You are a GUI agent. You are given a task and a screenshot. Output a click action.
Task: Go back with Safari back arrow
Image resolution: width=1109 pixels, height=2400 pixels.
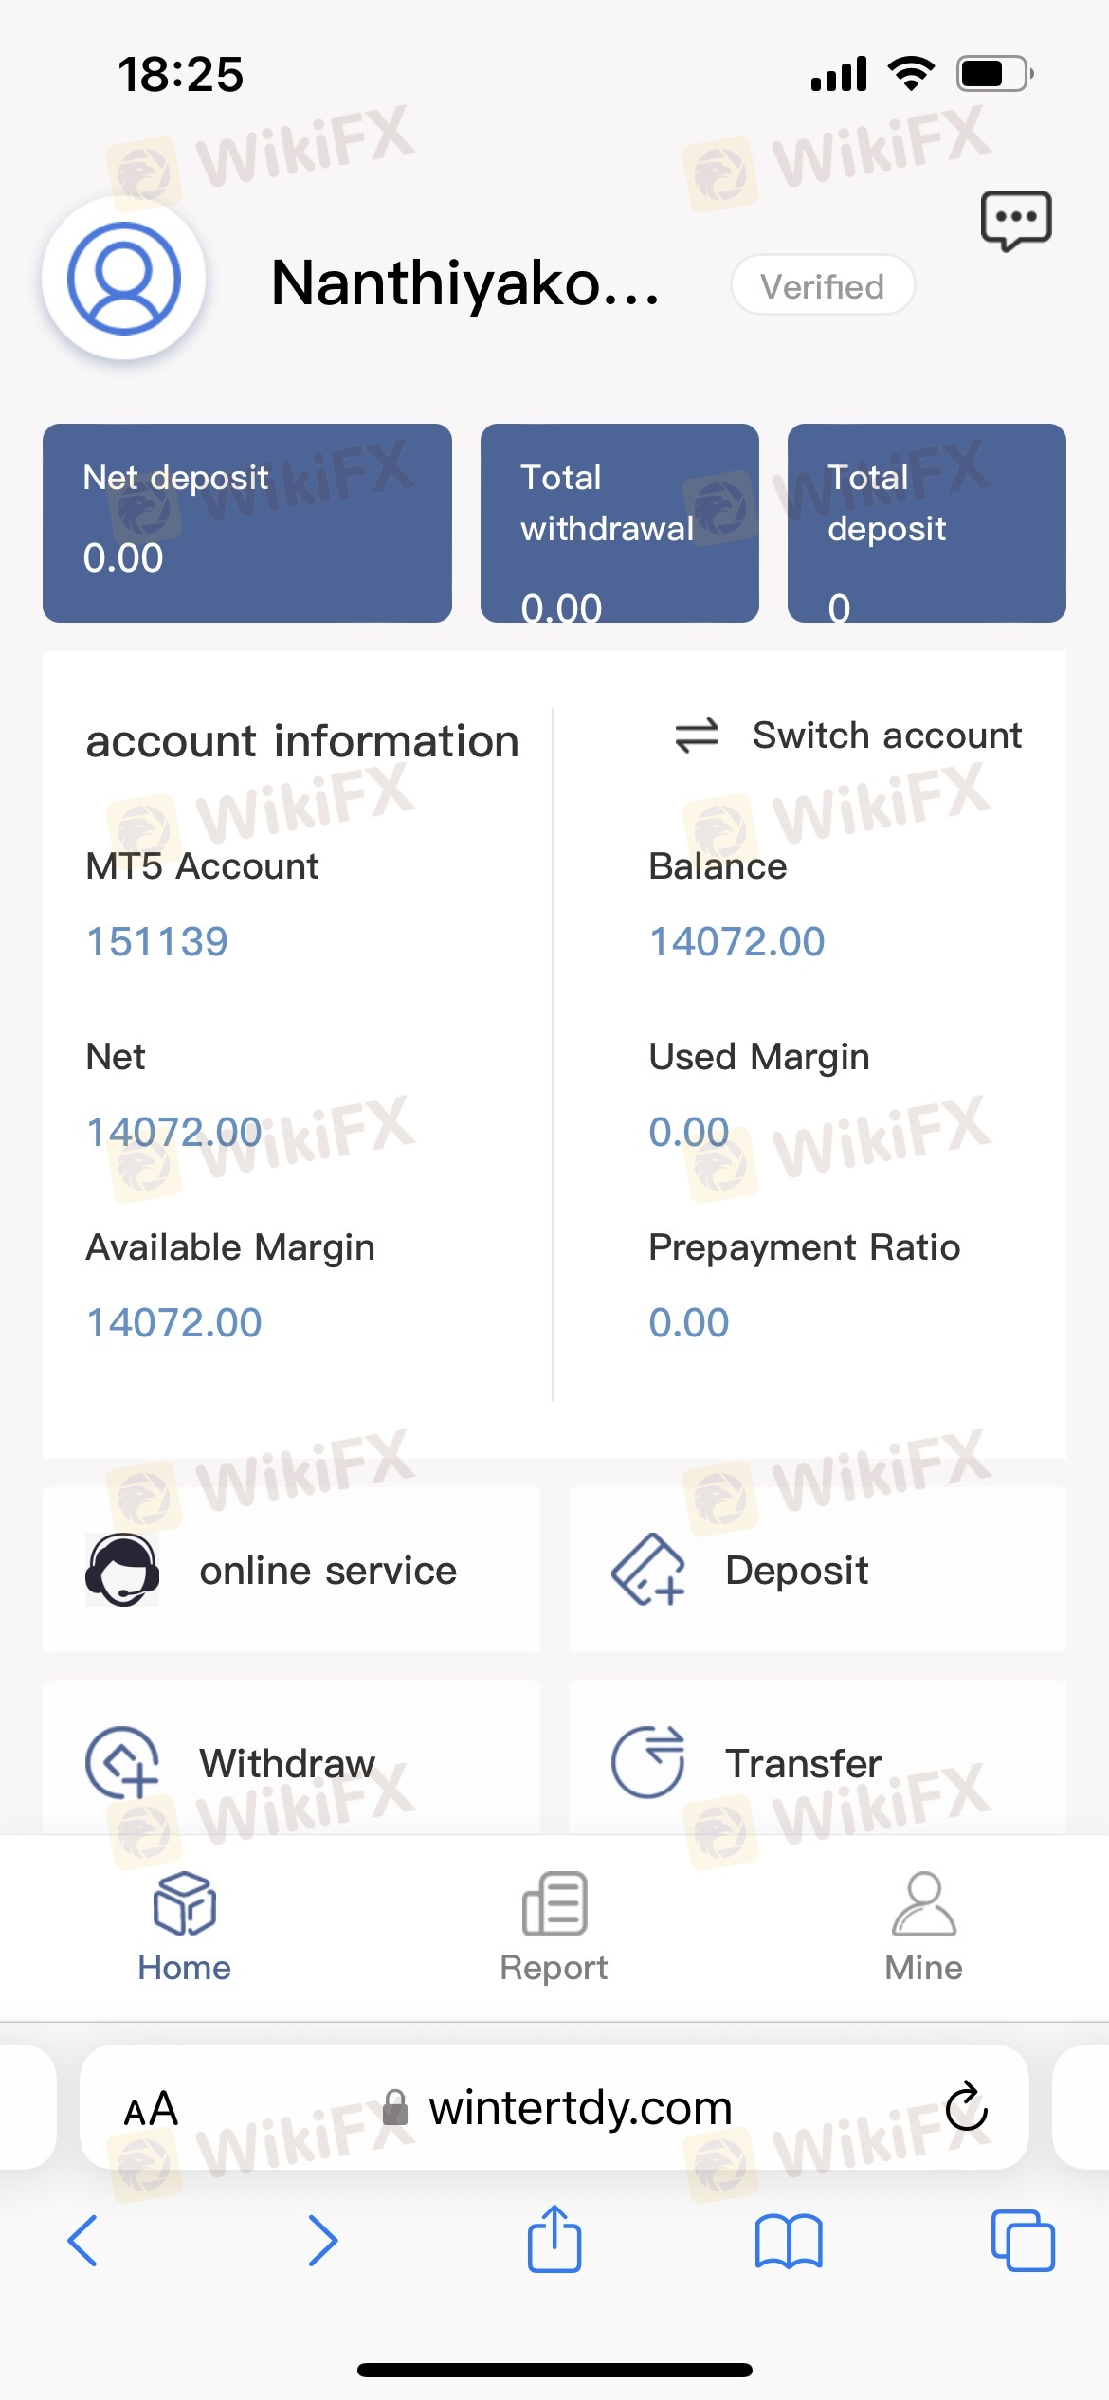83,2241
